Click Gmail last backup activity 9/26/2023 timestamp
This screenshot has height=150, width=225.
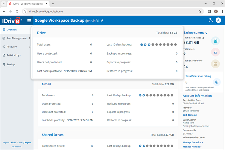point(80,120)
